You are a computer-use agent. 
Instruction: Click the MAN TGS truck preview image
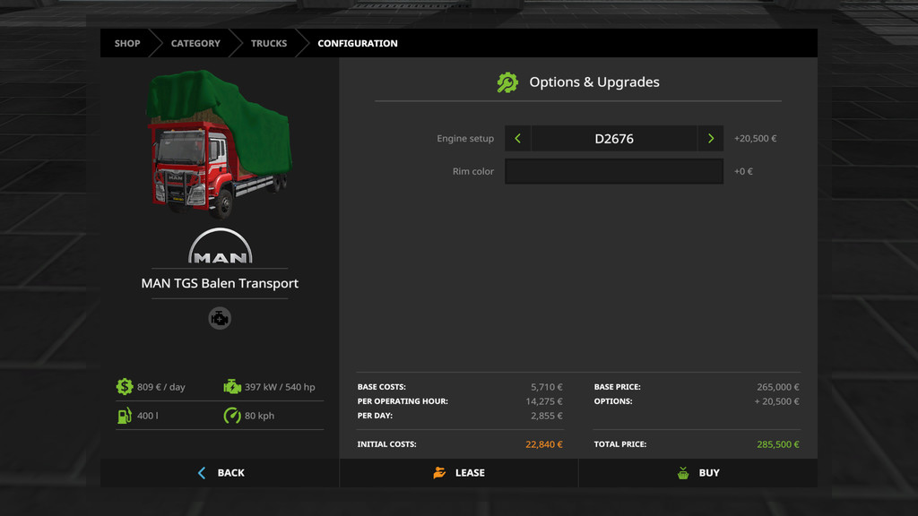tap(218, 143)
